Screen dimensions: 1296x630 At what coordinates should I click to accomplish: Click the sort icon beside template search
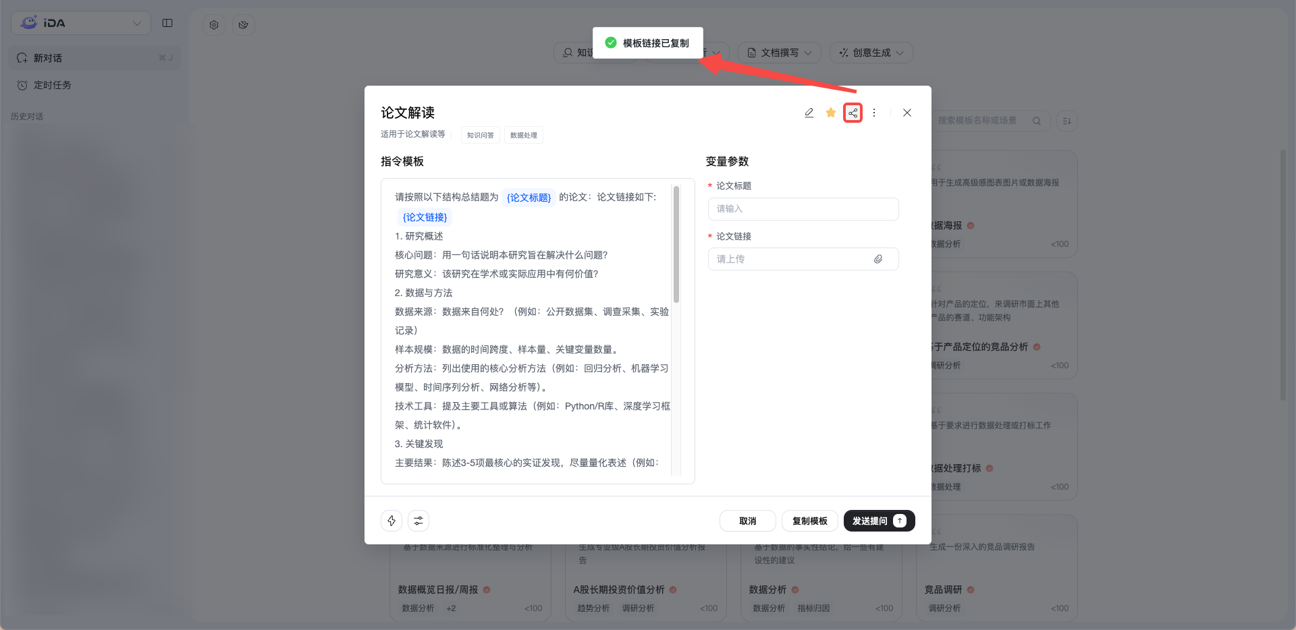[x=1067, y=121]
